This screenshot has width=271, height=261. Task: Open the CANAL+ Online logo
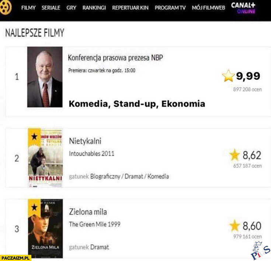pos(243,7)
